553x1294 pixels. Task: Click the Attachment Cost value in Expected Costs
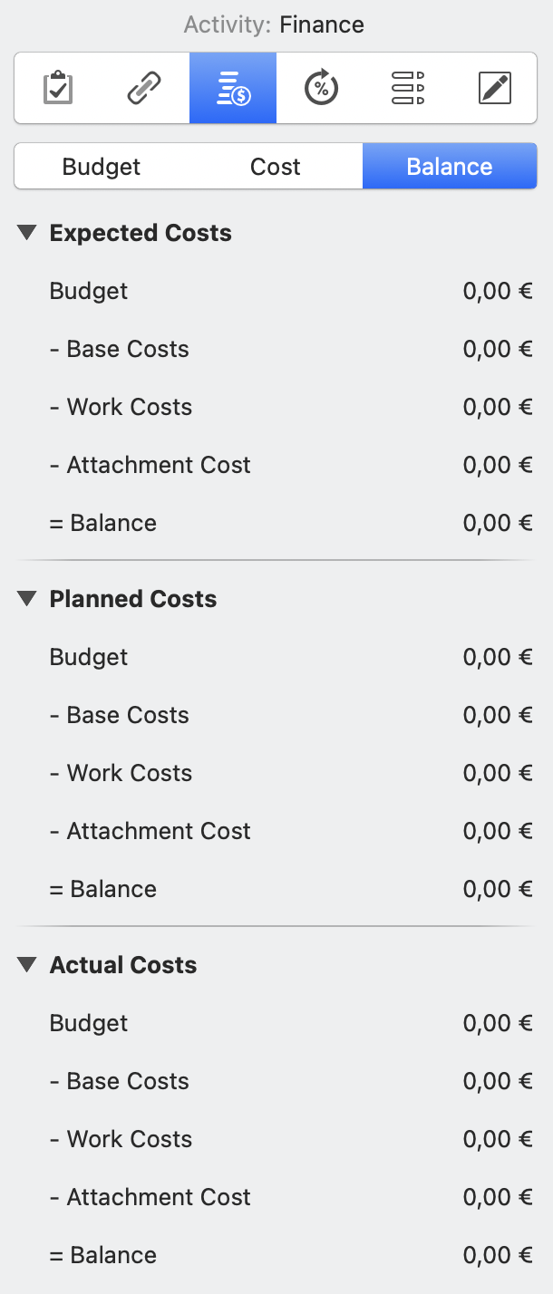click(497, 465)
